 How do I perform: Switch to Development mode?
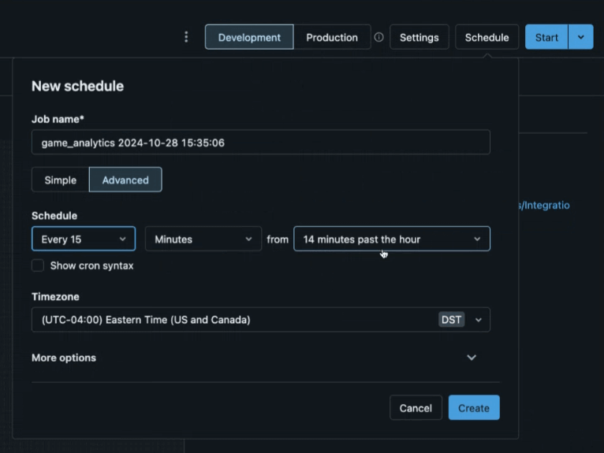point(249,37)
